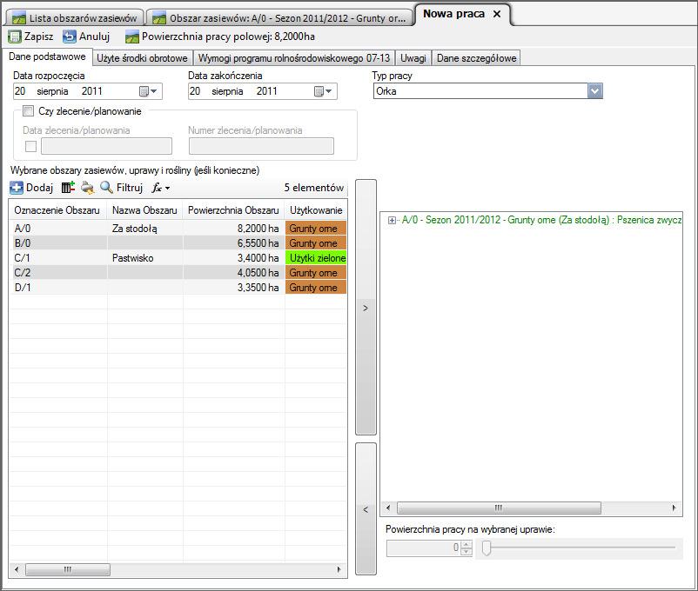Sort by Powierzchnia Obszaru column header
Viewport: 698px width, 591px height.
(233, 210)
